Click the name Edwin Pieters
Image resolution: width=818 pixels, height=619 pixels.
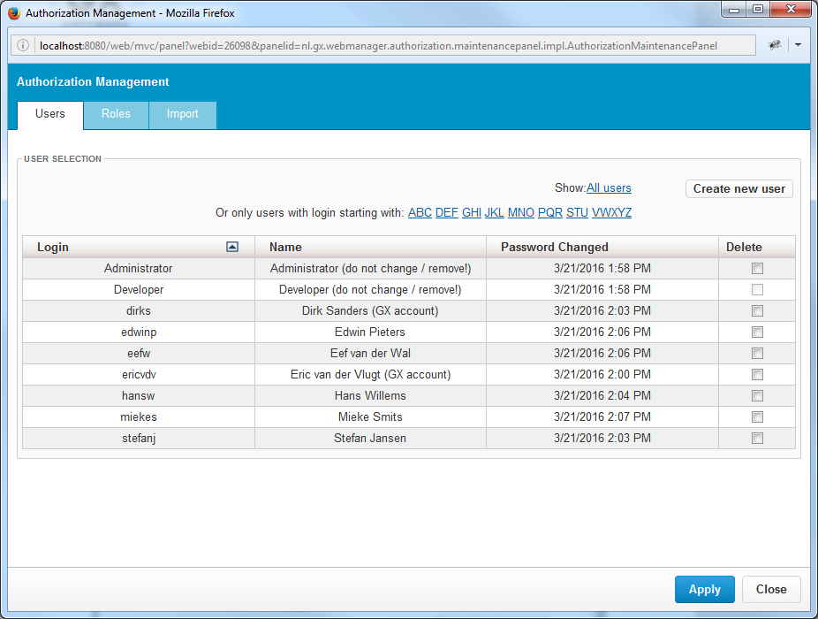[370, 332]
